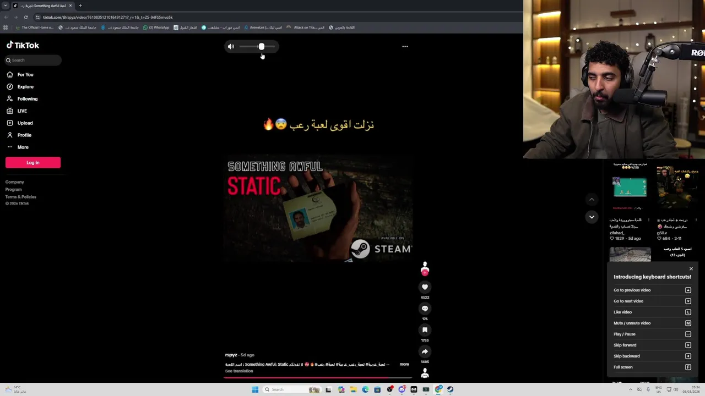Bookmark the video to favorites

425,330
